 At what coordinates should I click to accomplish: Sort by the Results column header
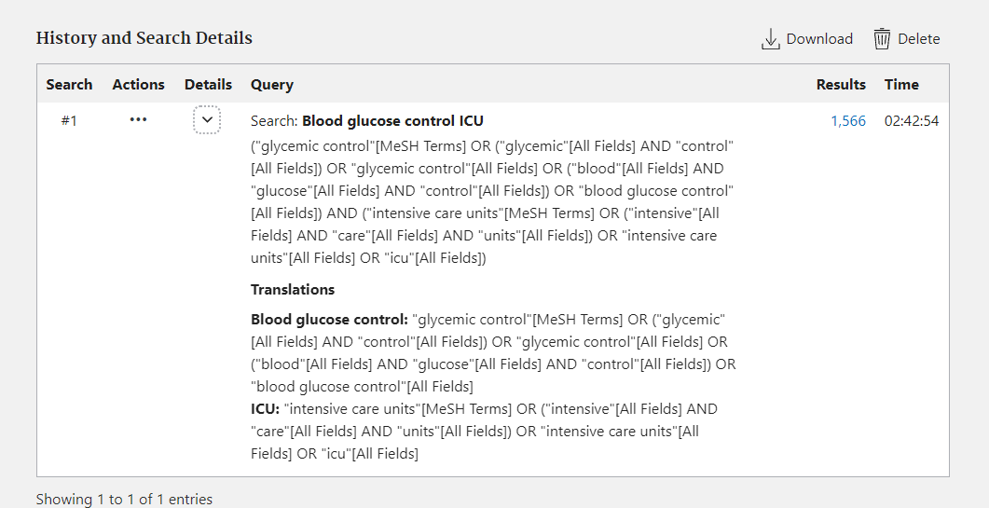click(841, 84)
